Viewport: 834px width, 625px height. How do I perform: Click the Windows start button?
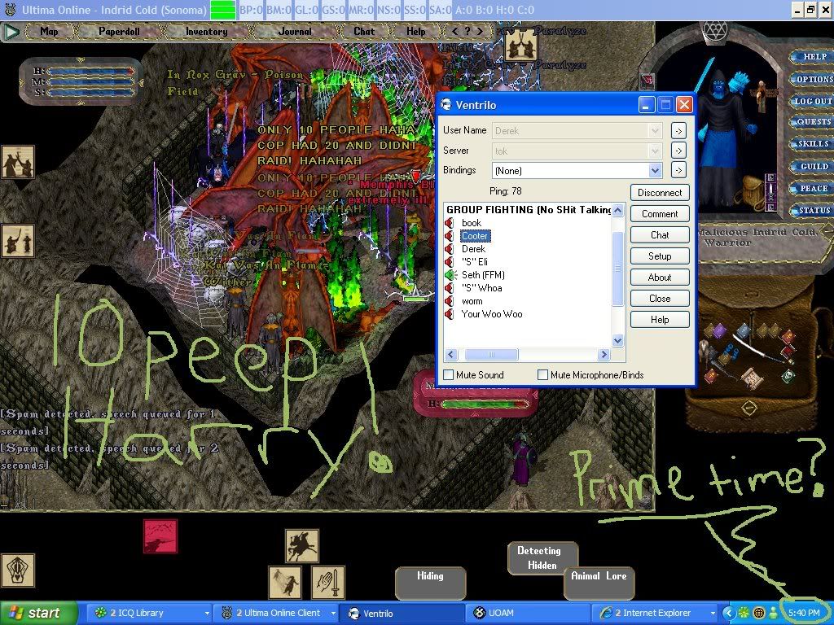coord(38,613)
